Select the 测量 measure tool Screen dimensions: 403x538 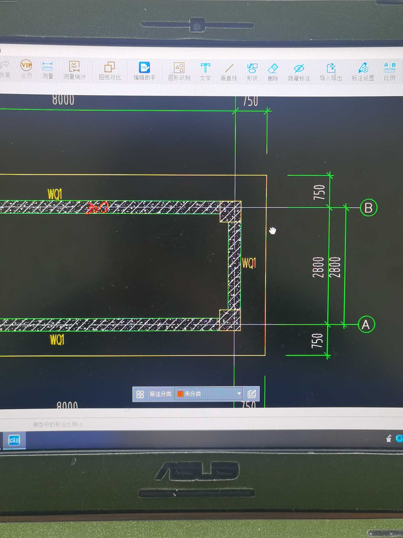tap(47, 70)
